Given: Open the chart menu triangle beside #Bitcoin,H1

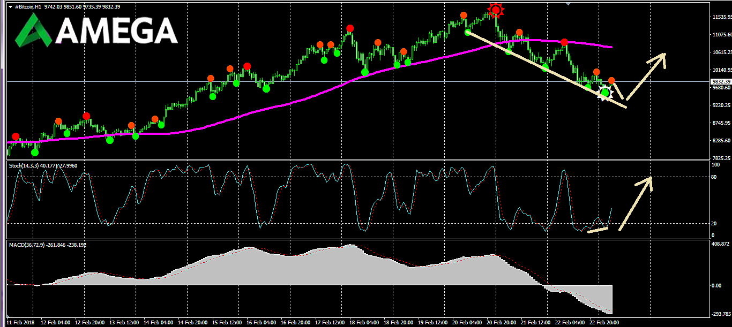Looking at the screenshot, I should [x=10, y=6].
